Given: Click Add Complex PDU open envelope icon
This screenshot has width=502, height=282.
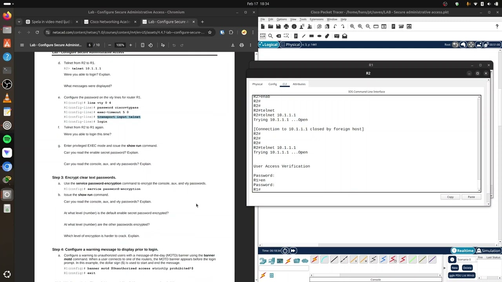Looking at the screenshot, I should point(344,36).
